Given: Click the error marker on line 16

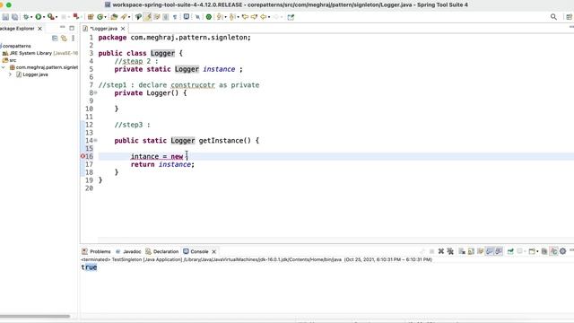Looking at the screenshot, I should [83, 156].
